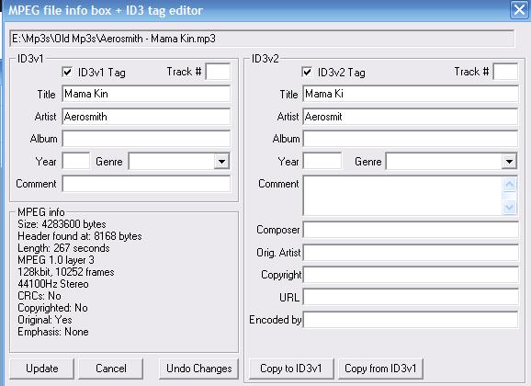Click the Cancel button
The width and height of the screenshot is (531, 386).
pyautogui.click(x=111, y=369)
